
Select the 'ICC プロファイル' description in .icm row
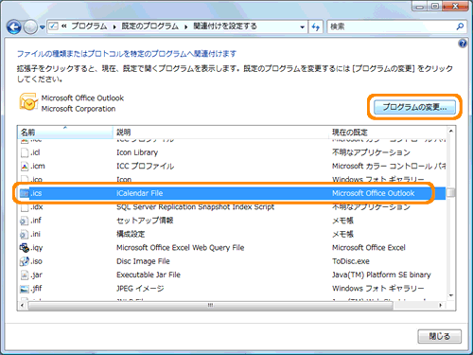coord(145,167)
